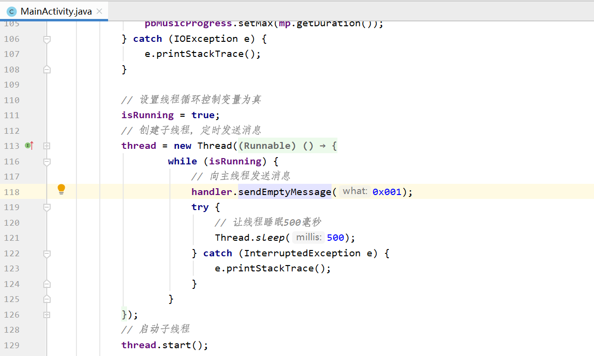594x356 pixels.
Task: Collapse the while loop at line 116
Action: point(47,161)
